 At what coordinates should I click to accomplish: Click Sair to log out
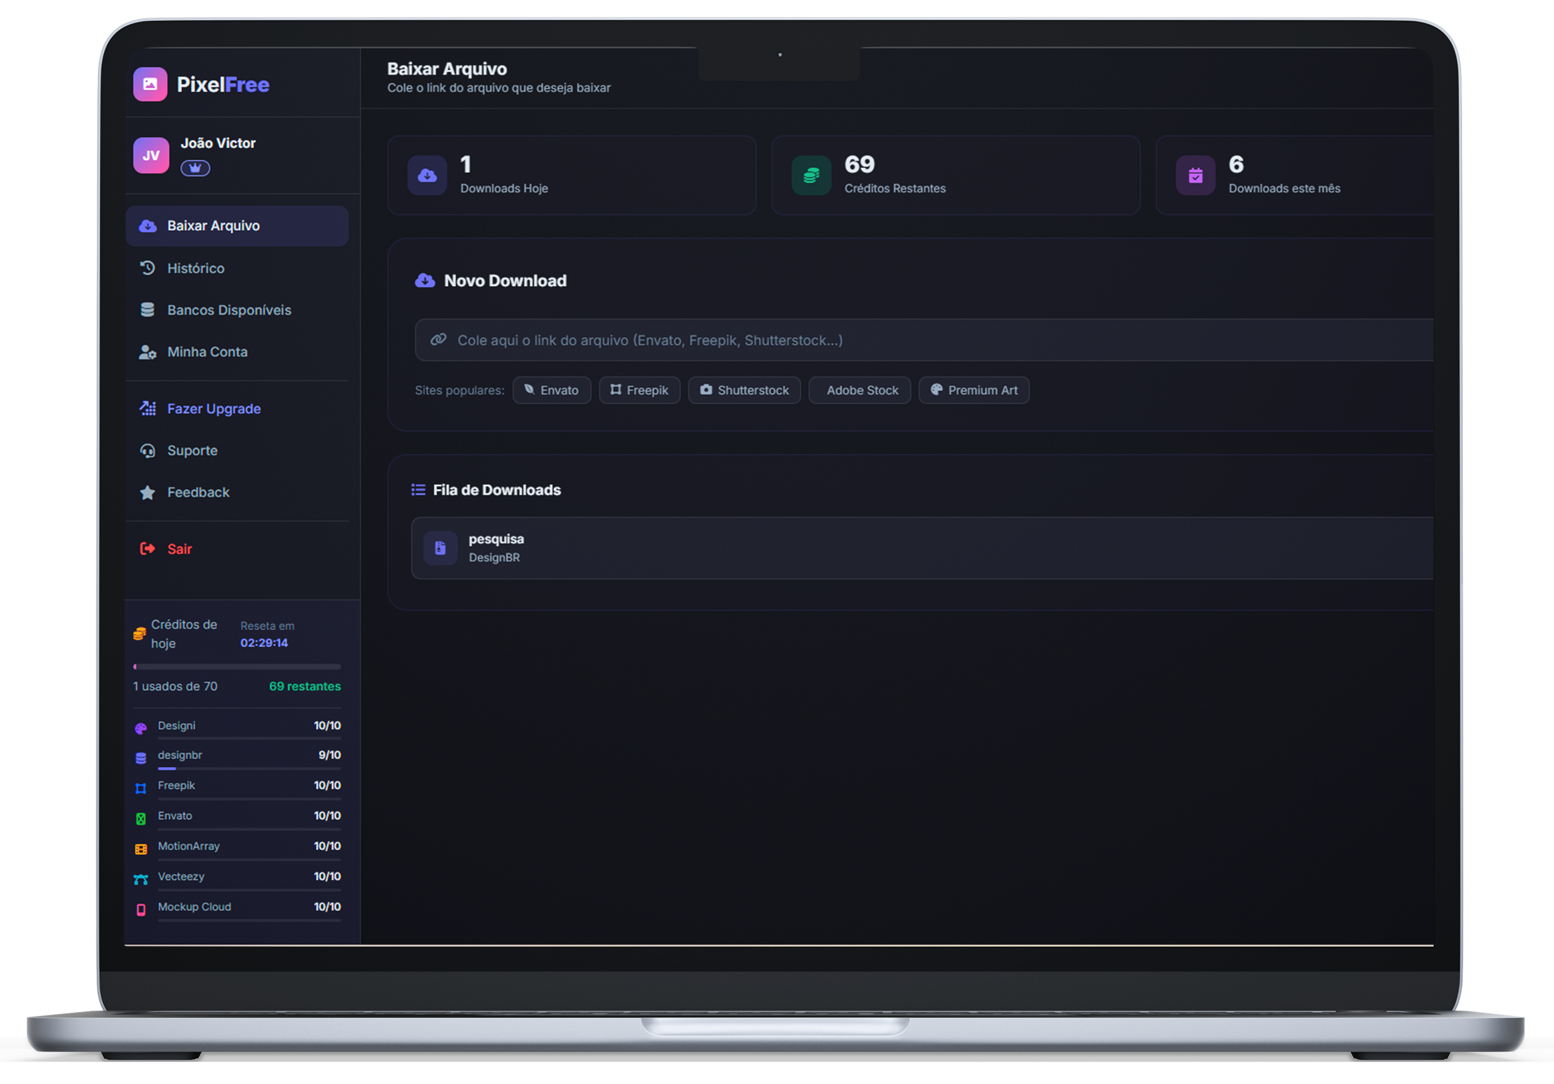tap(237, 549)
